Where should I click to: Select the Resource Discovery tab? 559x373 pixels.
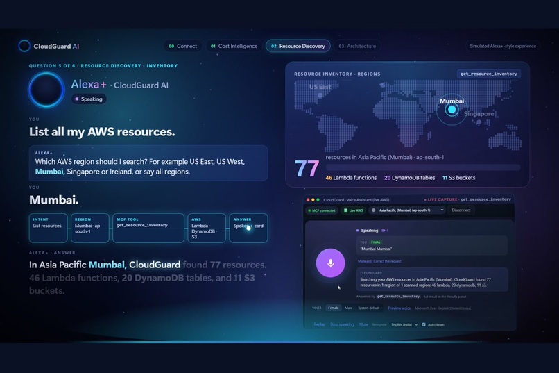tap(298, 46)
